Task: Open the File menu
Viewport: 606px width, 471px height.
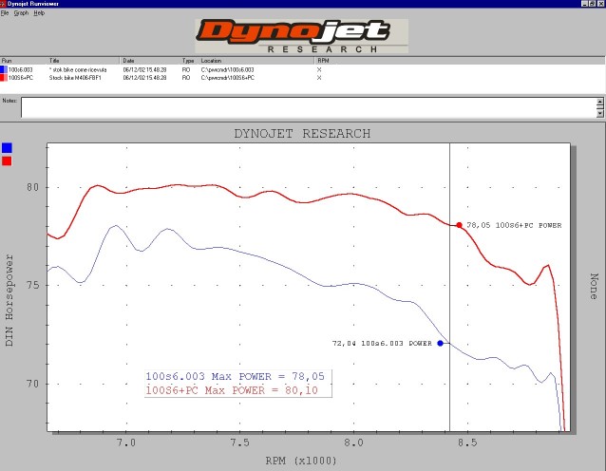Action: coord(5,13)
